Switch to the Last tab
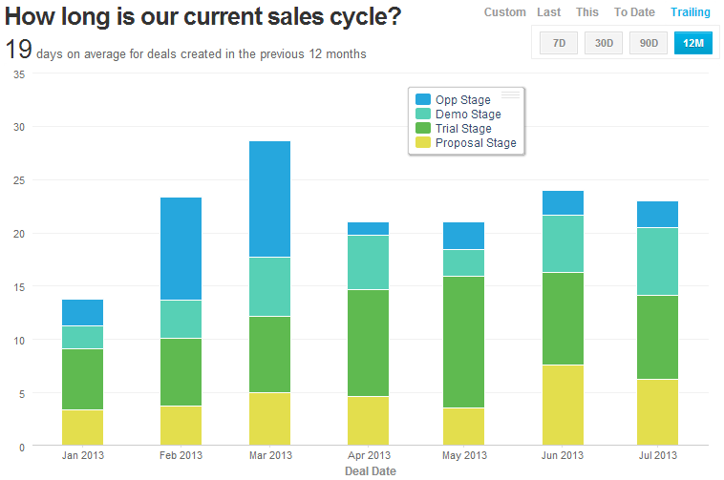 pyautogui.click(x=549, y=12)
